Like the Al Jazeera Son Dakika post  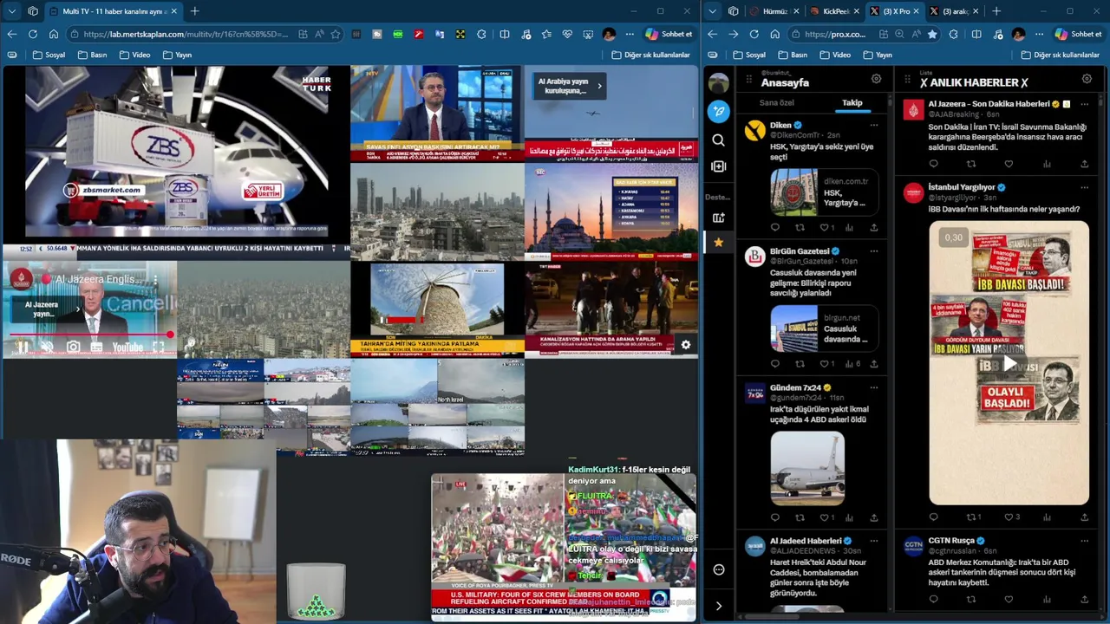1009,164
